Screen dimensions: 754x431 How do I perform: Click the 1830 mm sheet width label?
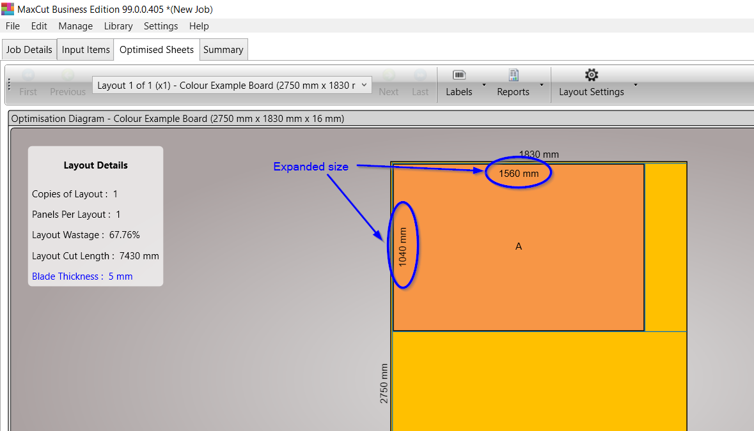click(x=539, y=155)
